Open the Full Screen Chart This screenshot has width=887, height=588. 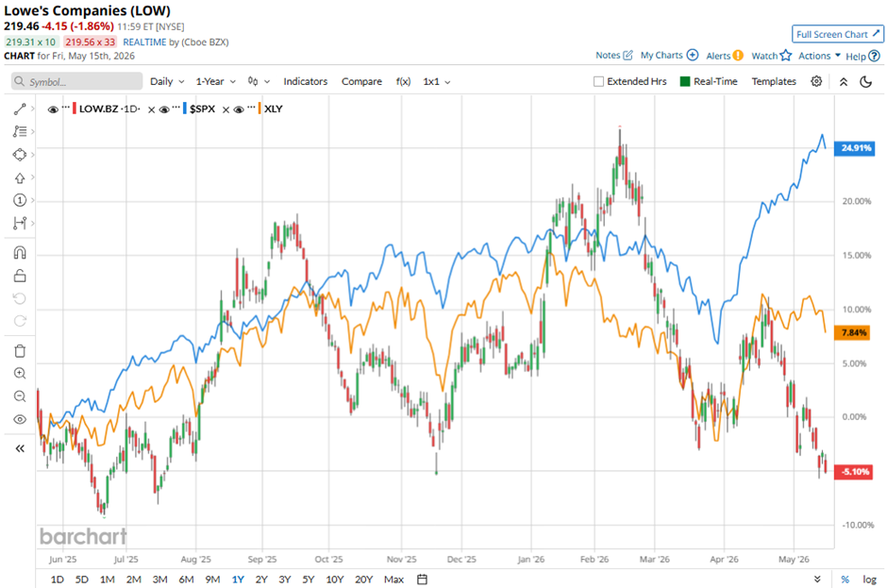pos(838,34)
